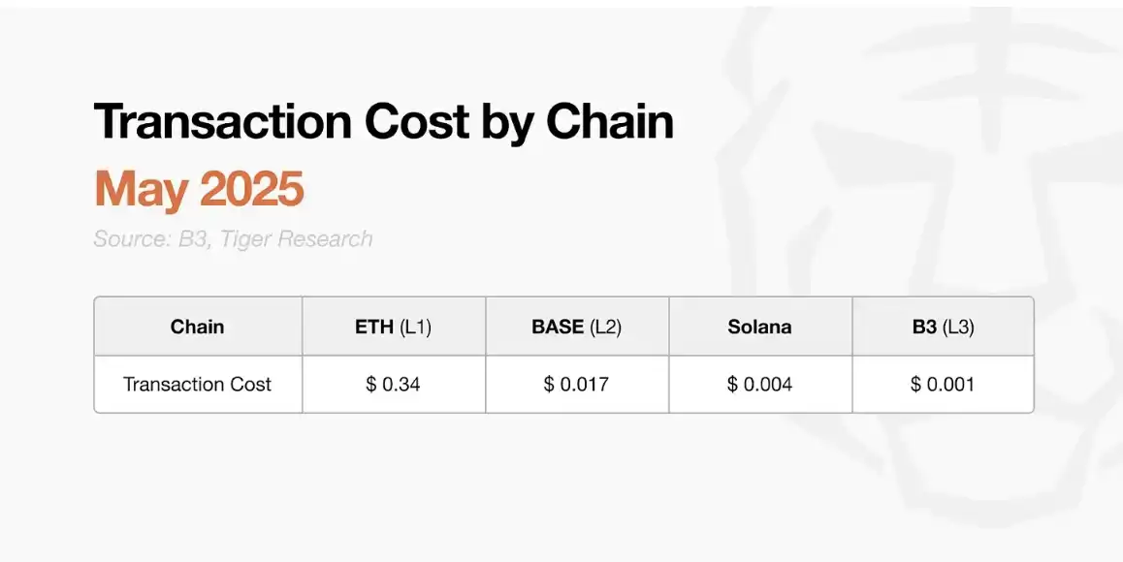Click the word "May" in the subtitle
Image resolution: width=1123 pixels, height=562 pixels.
coord(136,189)
